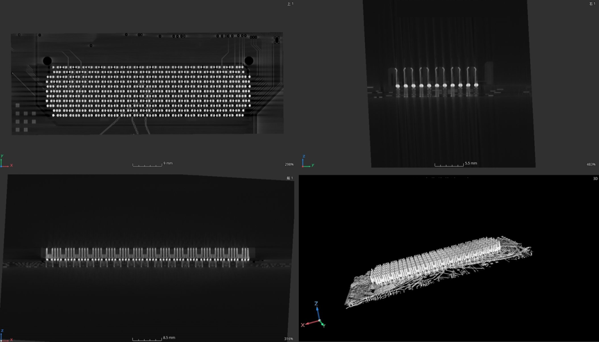The width and height of the screenshot is (599, 342).
Task: Click the 316% zoom level
Action: tap(288, 338)
